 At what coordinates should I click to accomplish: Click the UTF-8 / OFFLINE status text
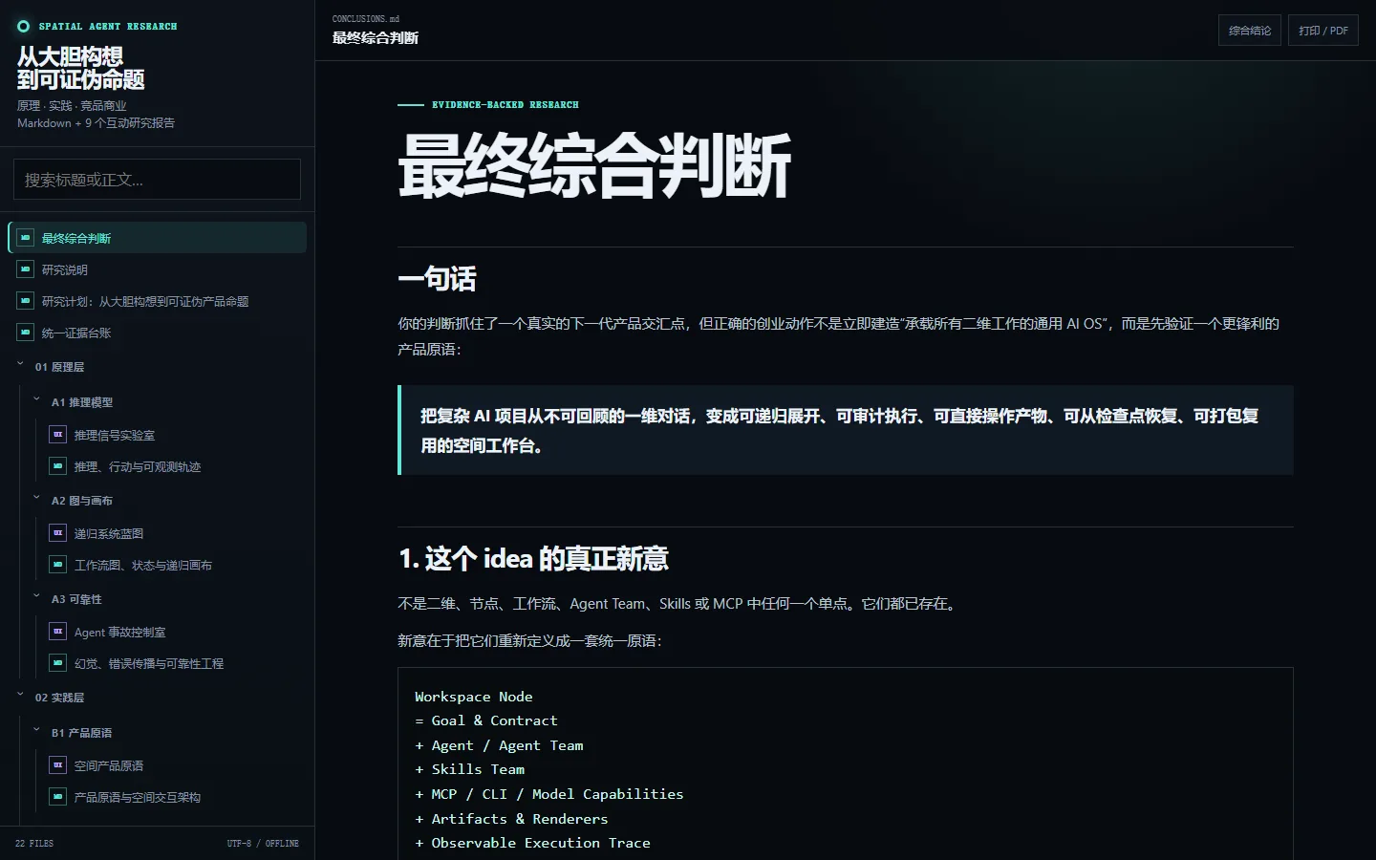tap(263, 844)
